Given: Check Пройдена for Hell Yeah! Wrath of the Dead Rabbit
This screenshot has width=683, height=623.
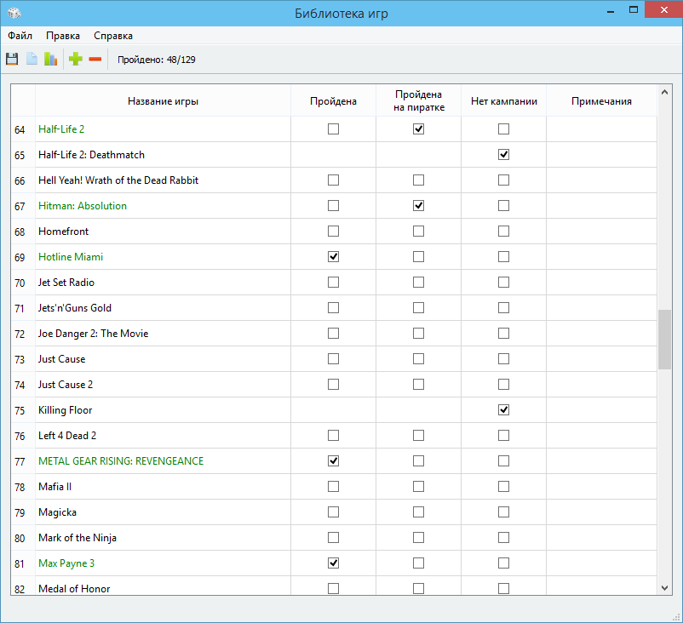Looking at the screenshot, I should pos(333,180).
